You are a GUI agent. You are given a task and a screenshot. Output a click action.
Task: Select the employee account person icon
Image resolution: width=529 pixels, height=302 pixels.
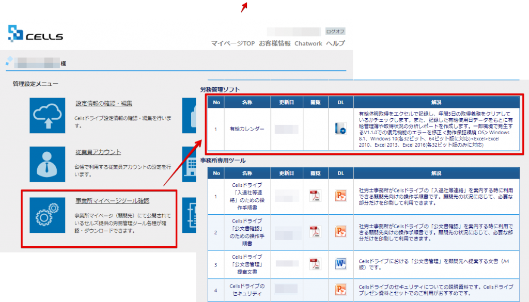click(47, 164)
